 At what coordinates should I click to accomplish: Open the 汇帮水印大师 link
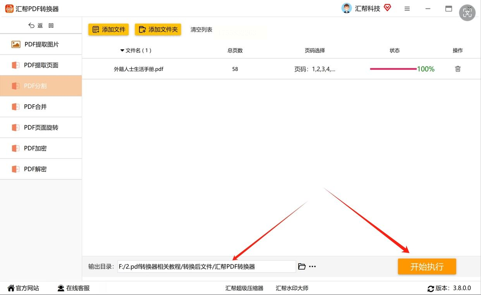292,288
